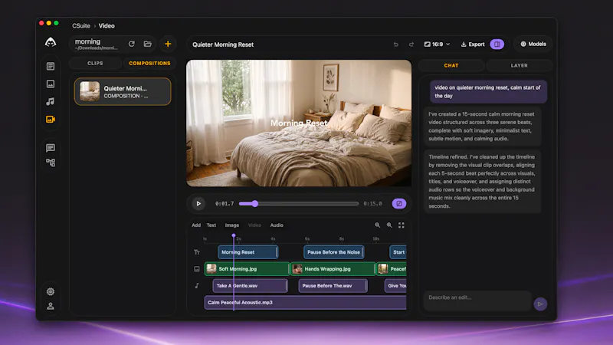The image size is (613, 345).
Task: Select the Pause Before the Noise text clip
Action: coord(334,252)
